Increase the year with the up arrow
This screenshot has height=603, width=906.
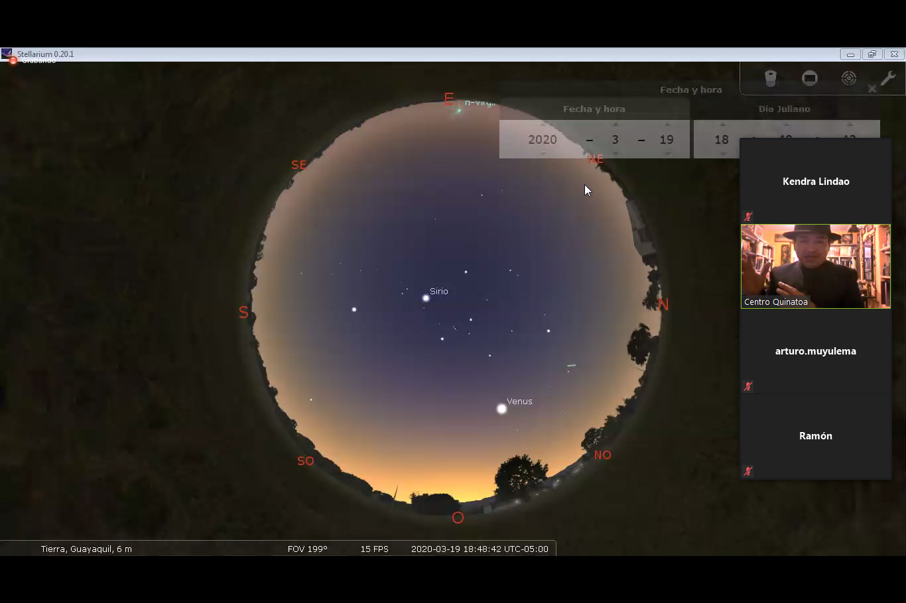[x=543, y=125]
